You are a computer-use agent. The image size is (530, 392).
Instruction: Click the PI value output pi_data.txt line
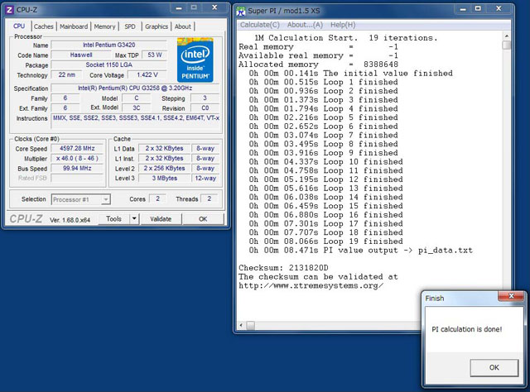coord(361,251)
